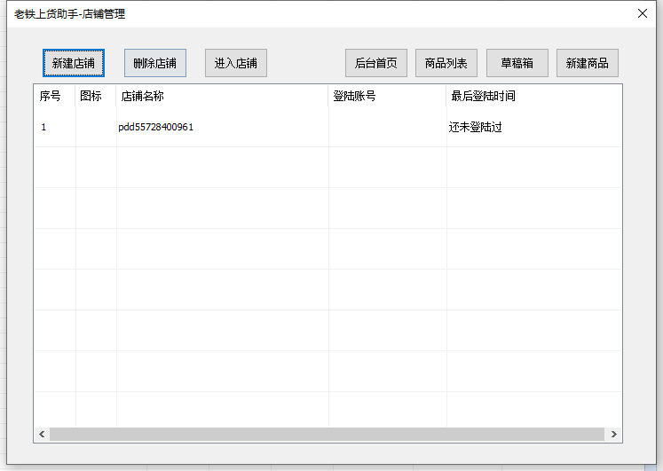663x471 pixels.
Task: Click the horizontal scrollbar right arrow
Action: 613,435
